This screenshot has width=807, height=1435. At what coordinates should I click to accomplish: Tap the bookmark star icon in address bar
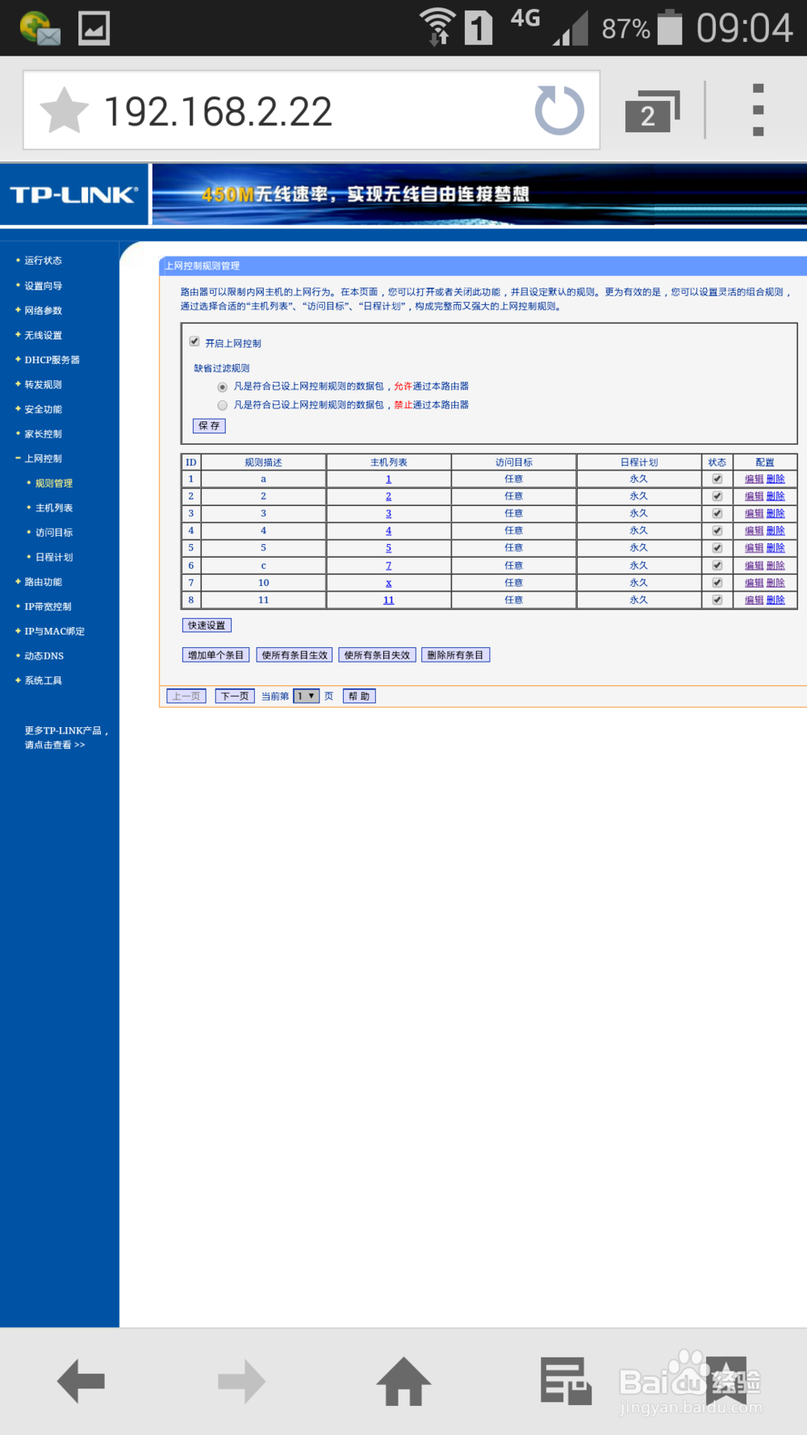[64, 111]
